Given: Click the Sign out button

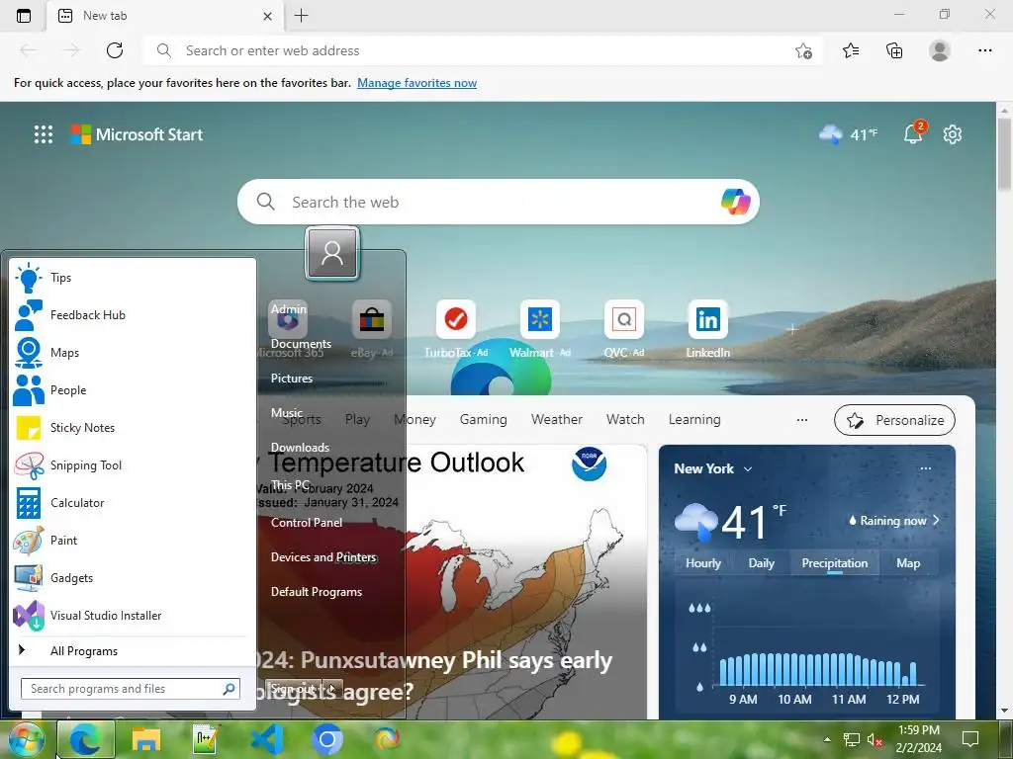Looking at the screenshot, I should pyautogui.click(x=294, y=689).
